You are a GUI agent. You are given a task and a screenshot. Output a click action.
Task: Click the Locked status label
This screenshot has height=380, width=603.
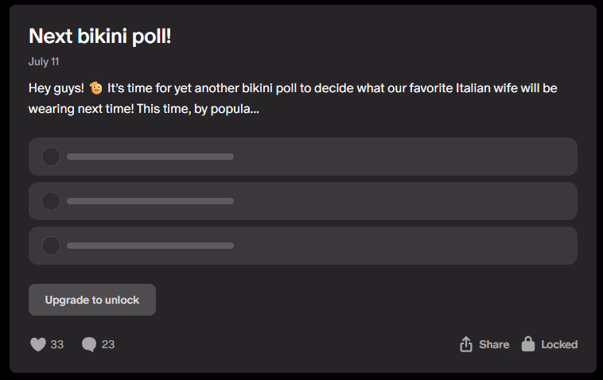click(x=559, y=344)
